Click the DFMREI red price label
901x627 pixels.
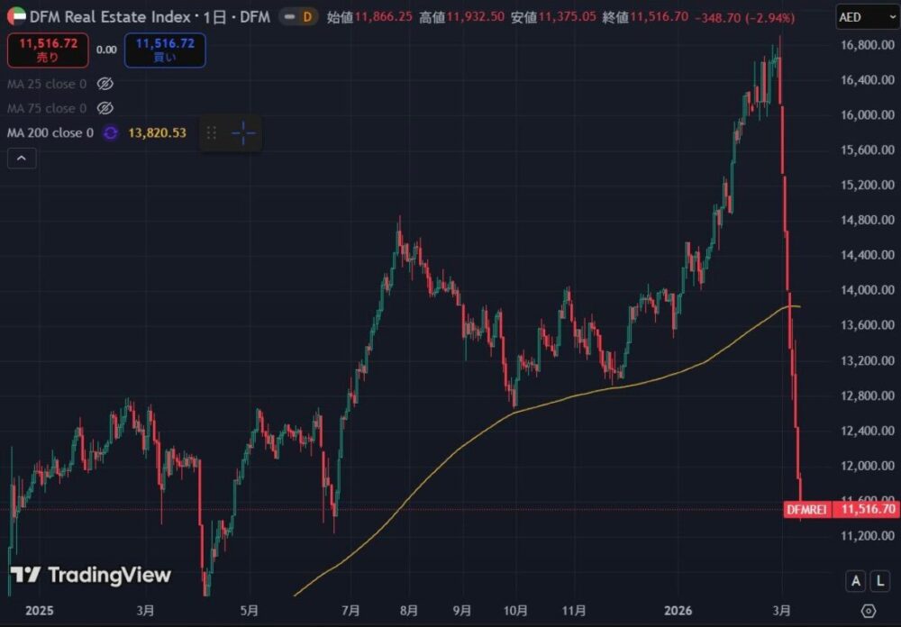click(807, 510)
